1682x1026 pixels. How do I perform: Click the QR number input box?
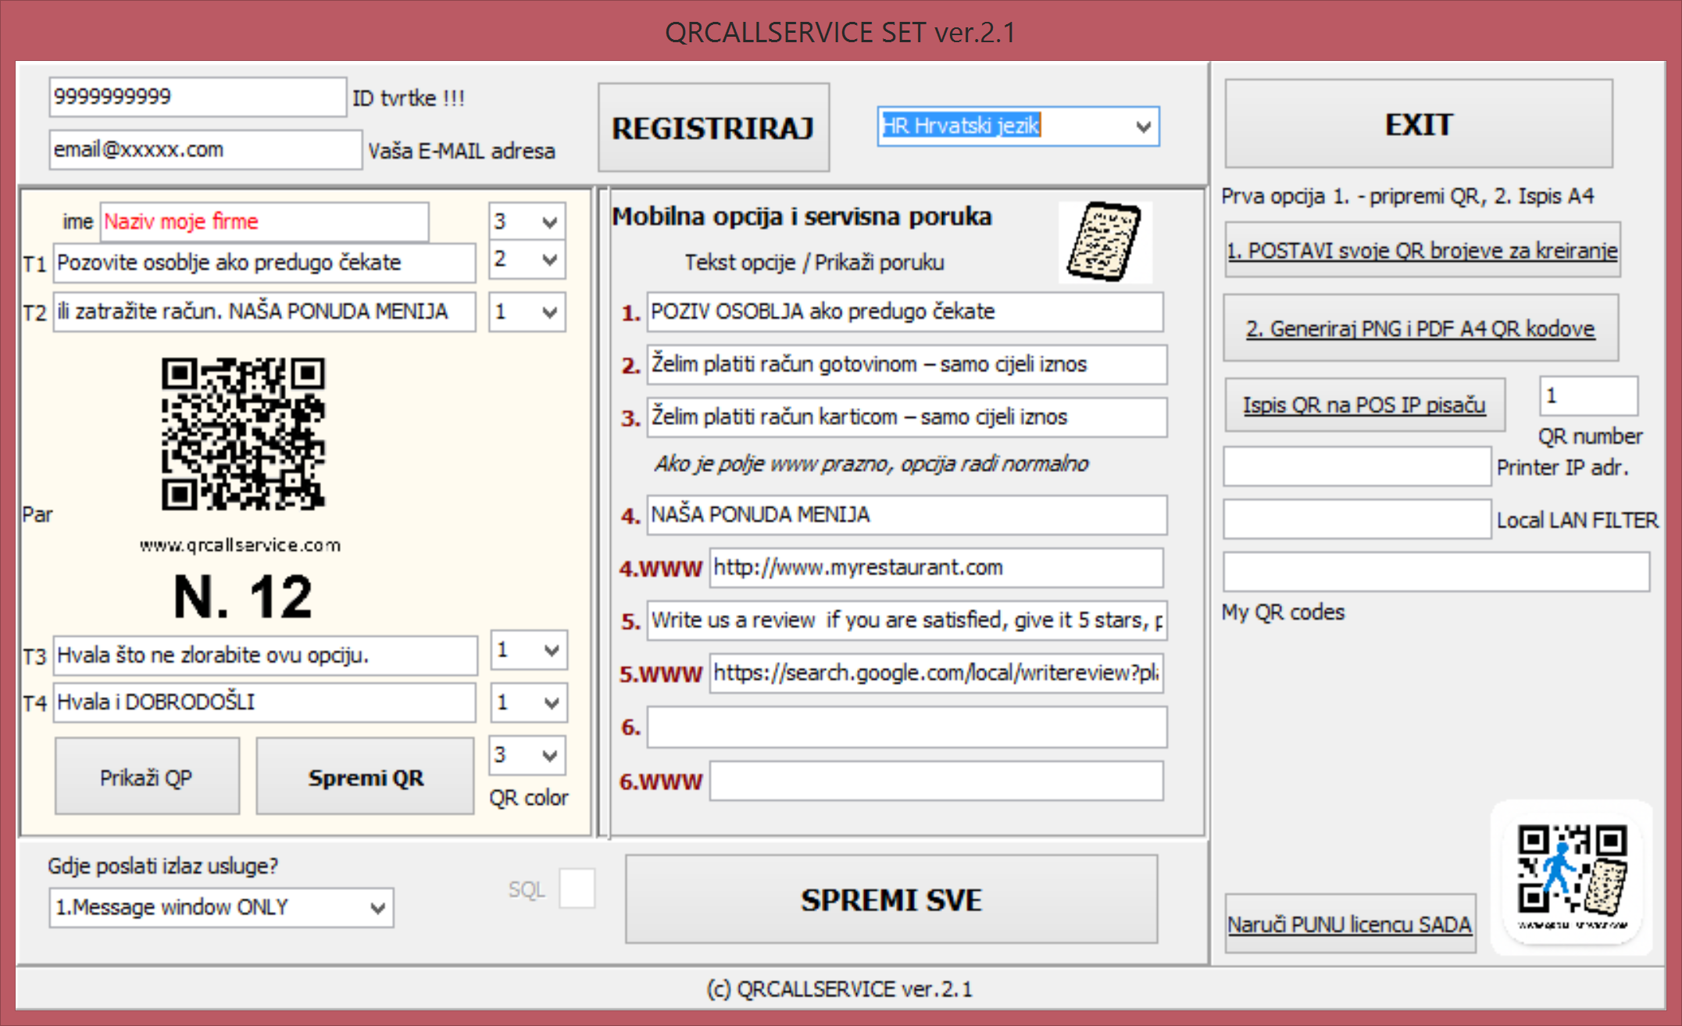coord(1587,397)
